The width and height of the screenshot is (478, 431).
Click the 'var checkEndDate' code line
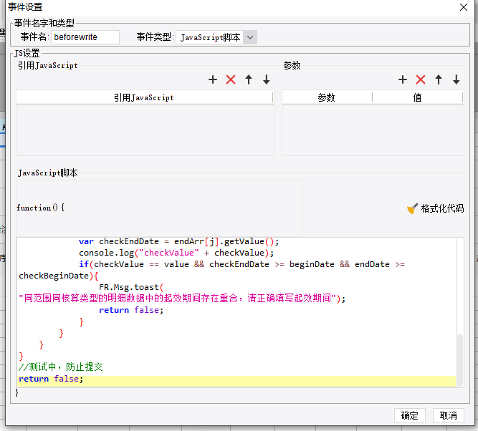pyautogui.click(x=178, y=241)
